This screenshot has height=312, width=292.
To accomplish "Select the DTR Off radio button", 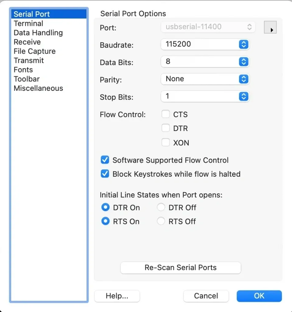I will (161, 207).
